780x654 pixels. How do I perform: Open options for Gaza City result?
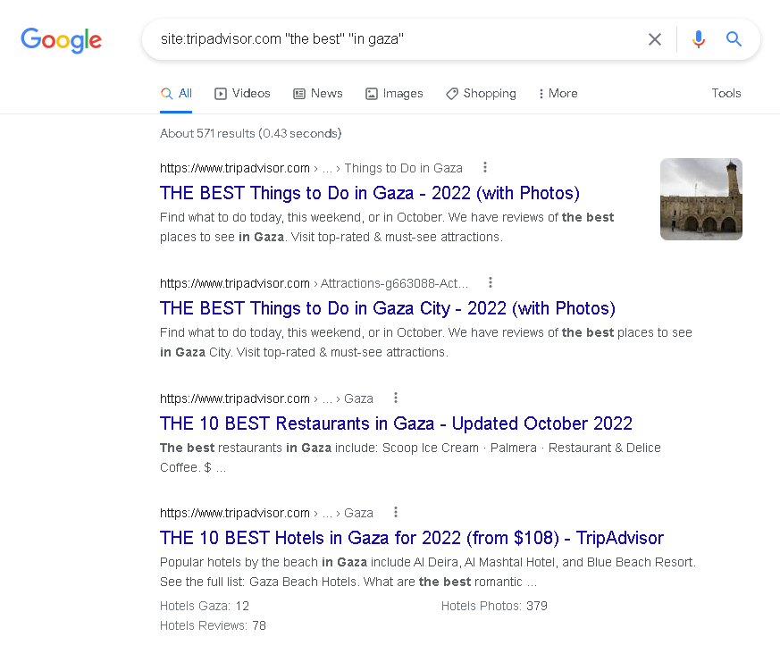tap(491, 283)
